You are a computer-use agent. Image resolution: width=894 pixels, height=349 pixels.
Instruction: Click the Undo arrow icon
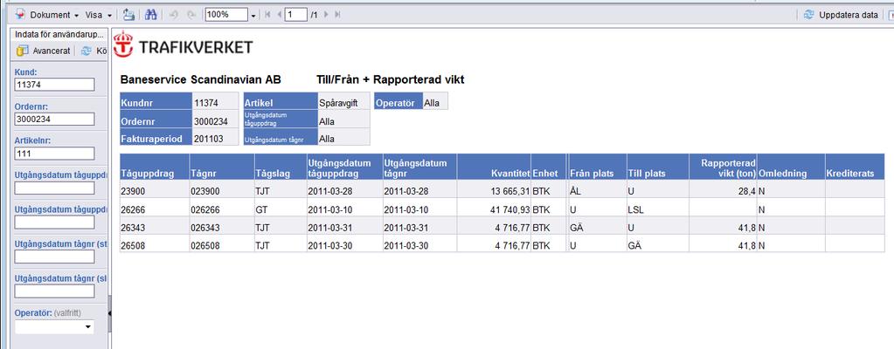click(175, 15)
